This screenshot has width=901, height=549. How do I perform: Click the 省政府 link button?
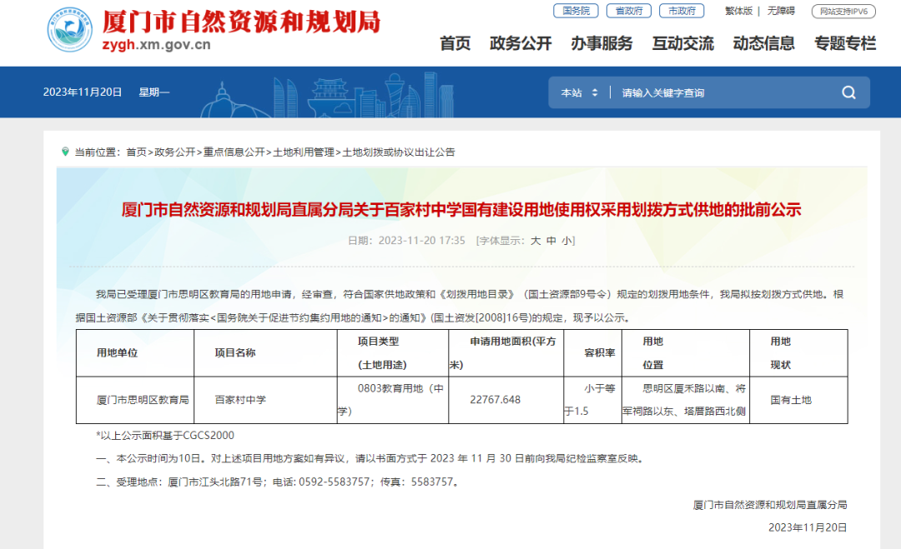point(629,11)
